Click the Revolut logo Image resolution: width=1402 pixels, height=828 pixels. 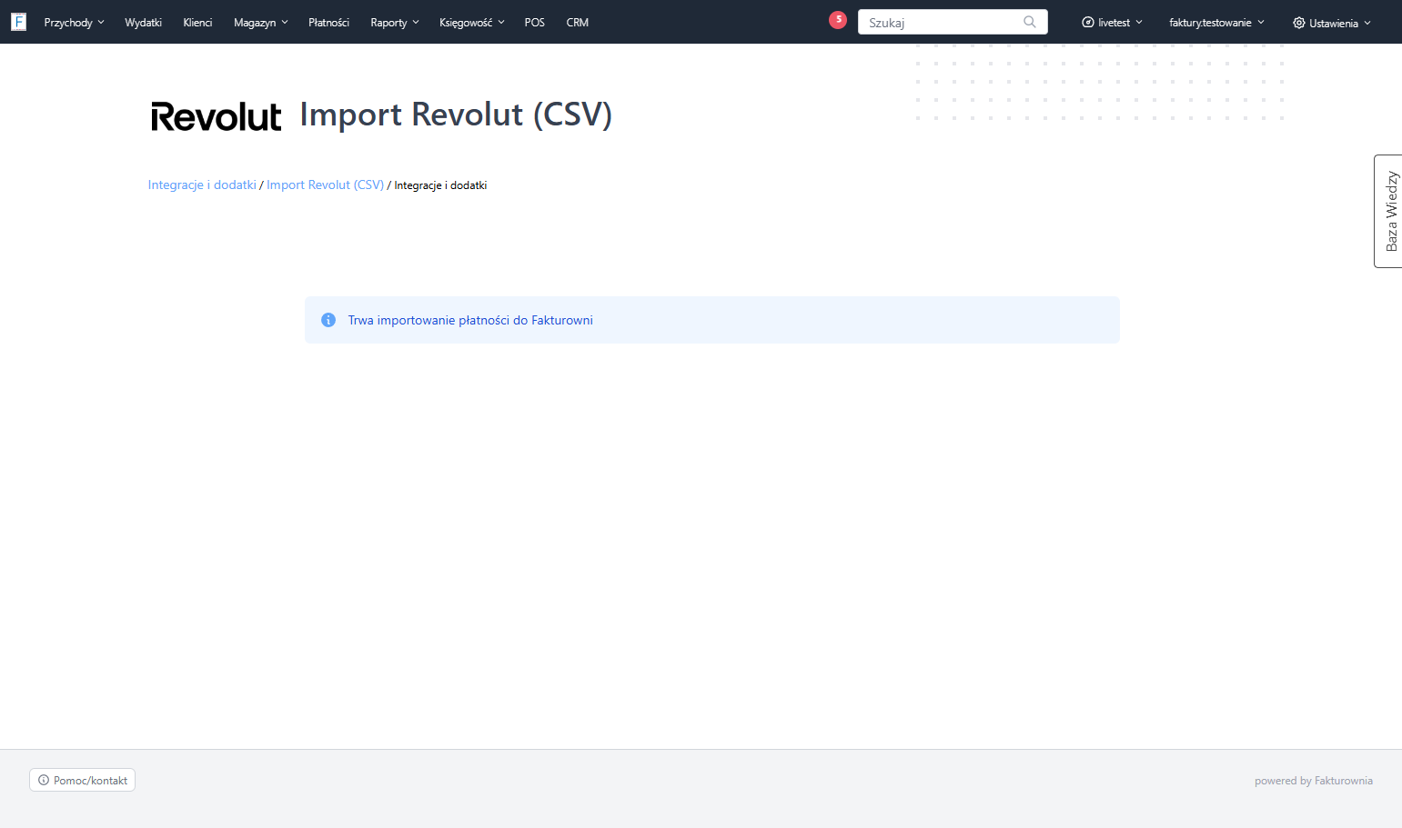217,116
